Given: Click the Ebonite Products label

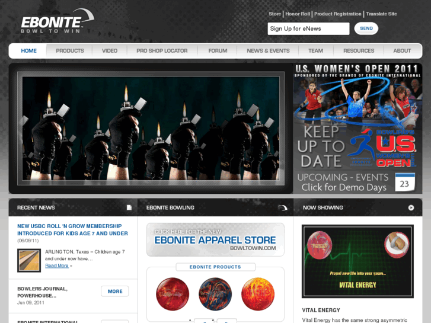Looking at the screenshot, I should (x=215, y=267).
